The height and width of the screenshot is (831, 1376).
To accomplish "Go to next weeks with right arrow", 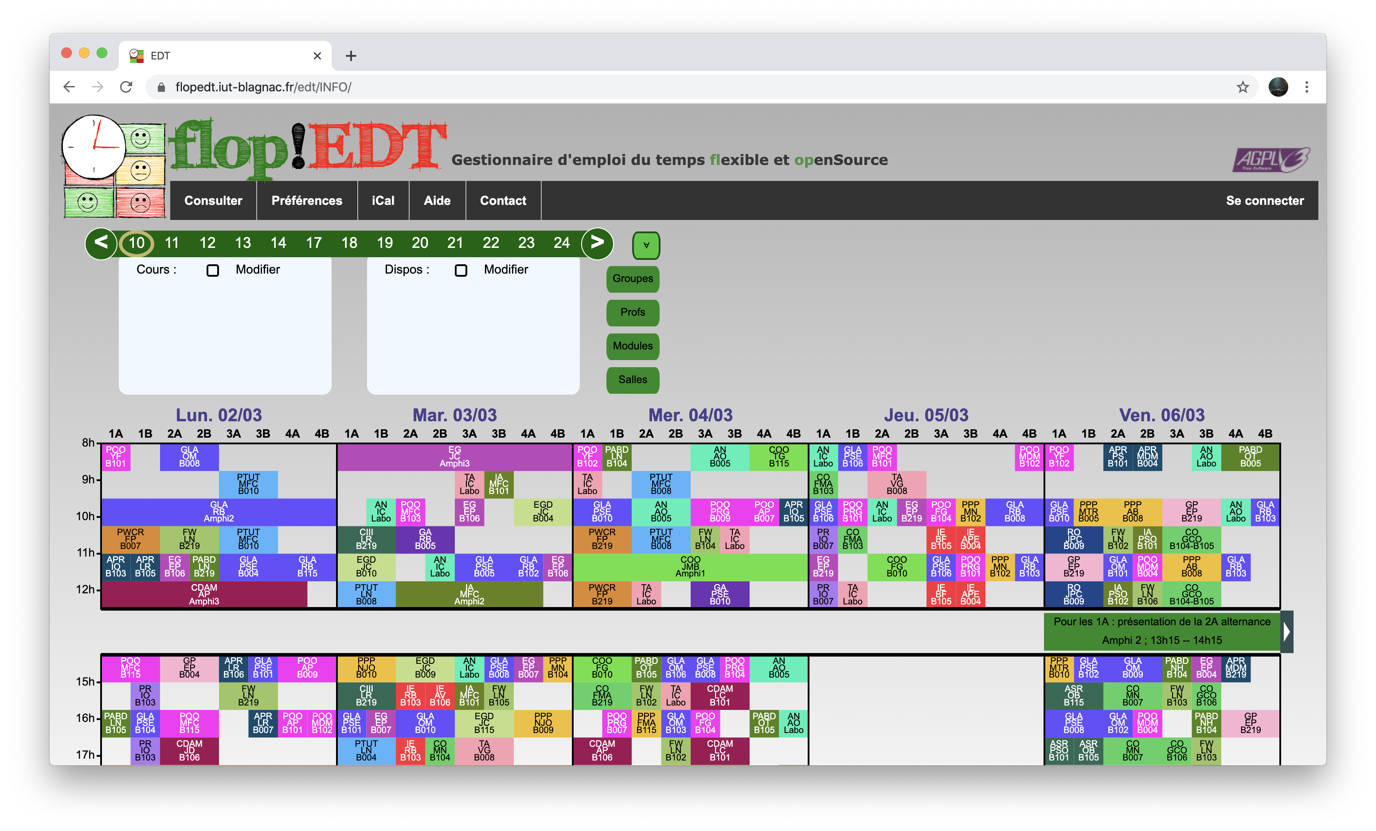I will (597, 243).
